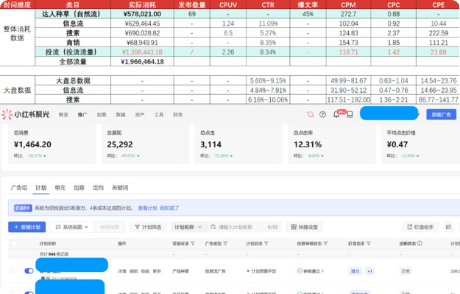460x294 pixels.
Task: Open 更多 actions in first plan row
Action: [x=157, y=271]
